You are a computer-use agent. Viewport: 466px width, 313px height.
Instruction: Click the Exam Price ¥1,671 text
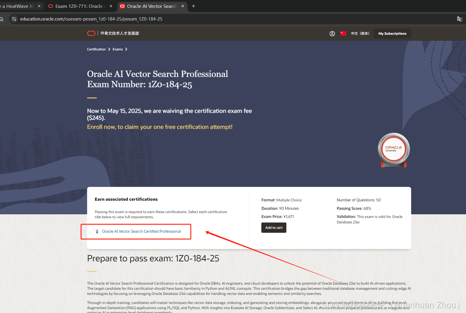pos(278,217)
